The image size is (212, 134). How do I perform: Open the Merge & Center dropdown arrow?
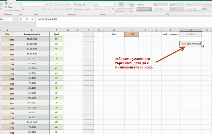pyautogui.click(x=92, y=10)
